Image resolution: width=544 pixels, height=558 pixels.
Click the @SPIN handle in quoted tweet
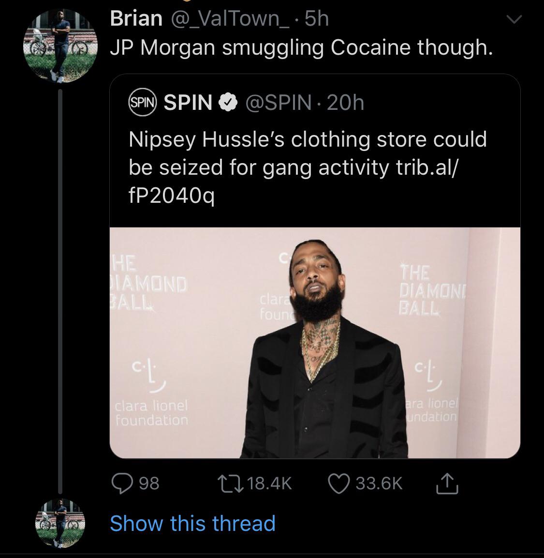[x=279, y=102]
